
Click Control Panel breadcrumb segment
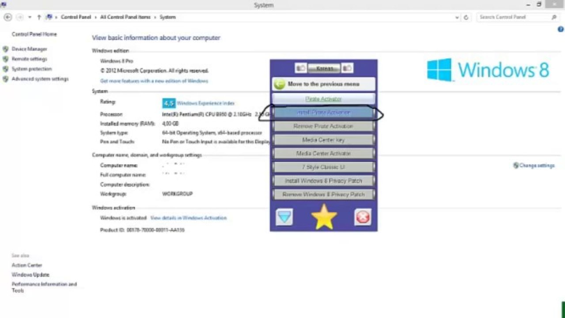click(76, 17)
